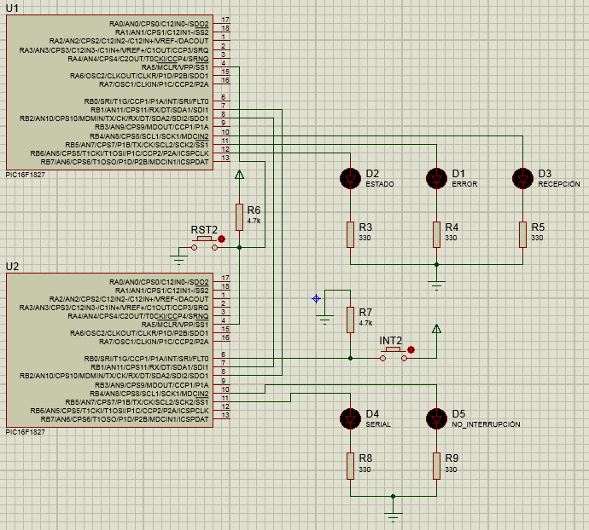
Task: Toggle the red actuator dot of RST2
Action: click(x=222, y=239)
